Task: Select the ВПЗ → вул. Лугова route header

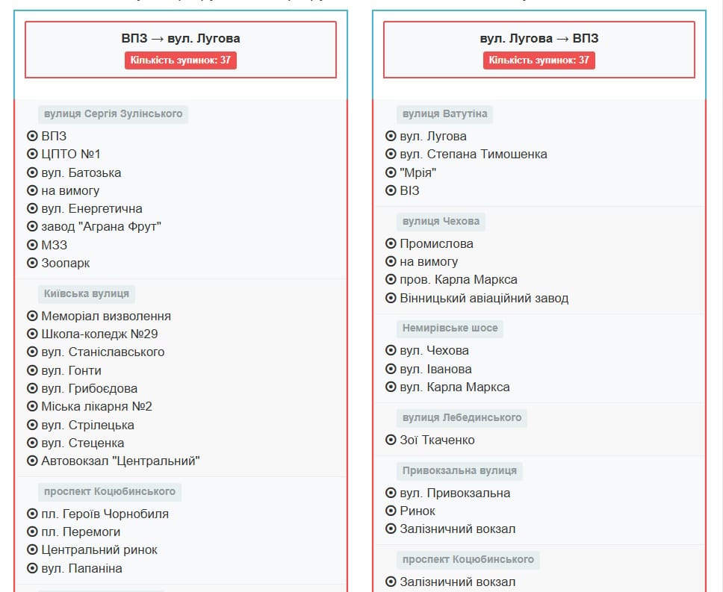Action: coord(181,39)
